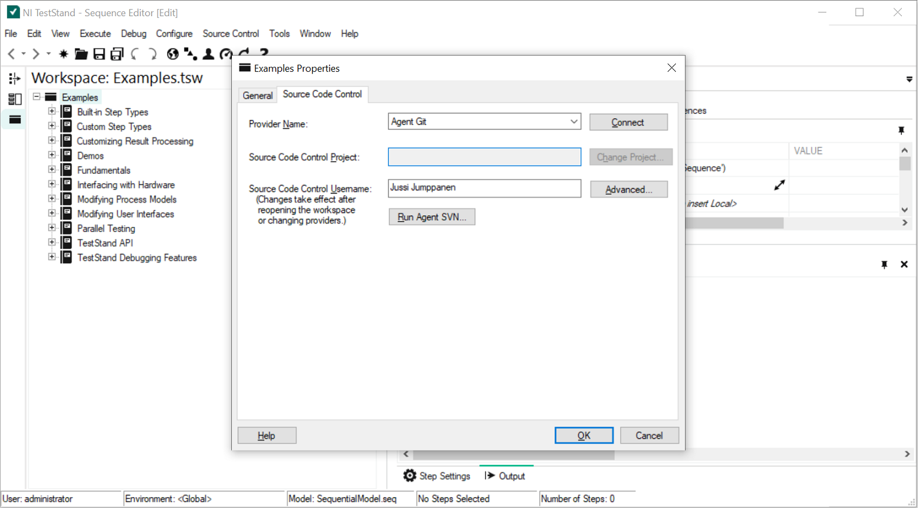Open the Forward history dropdown arrow
918x508 pixels.
click(49, 54)
